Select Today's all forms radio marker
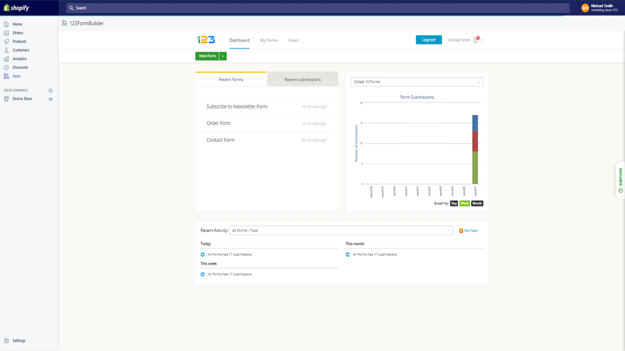The height and width of the screenshot is (351, 625). point(202,255)
